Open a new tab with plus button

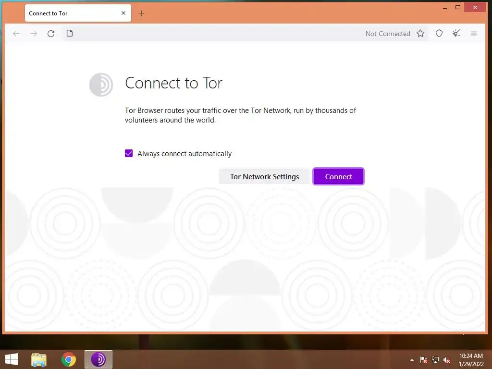pos(142,13)
